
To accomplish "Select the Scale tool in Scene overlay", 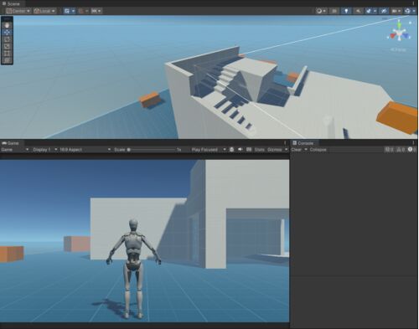I will click(x=7, y=46).
